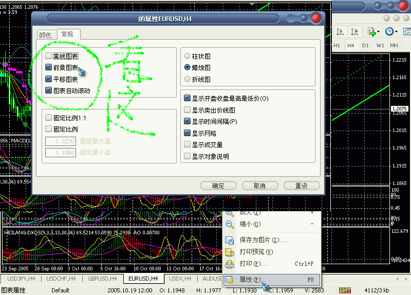Choose 属性(P)... F8 from the context menu
Image resolution: width=411 pixels, height=295 pixels.
pyautogui.click(x=272, y=280)
